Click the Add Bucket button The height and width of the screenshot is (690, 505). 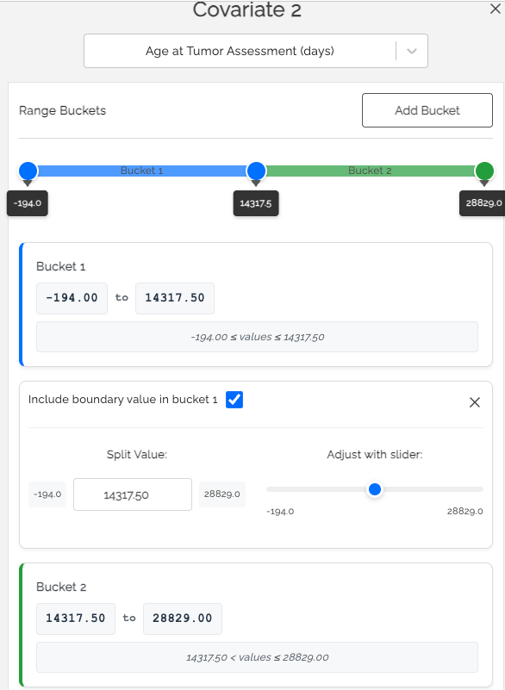point(427,110)
